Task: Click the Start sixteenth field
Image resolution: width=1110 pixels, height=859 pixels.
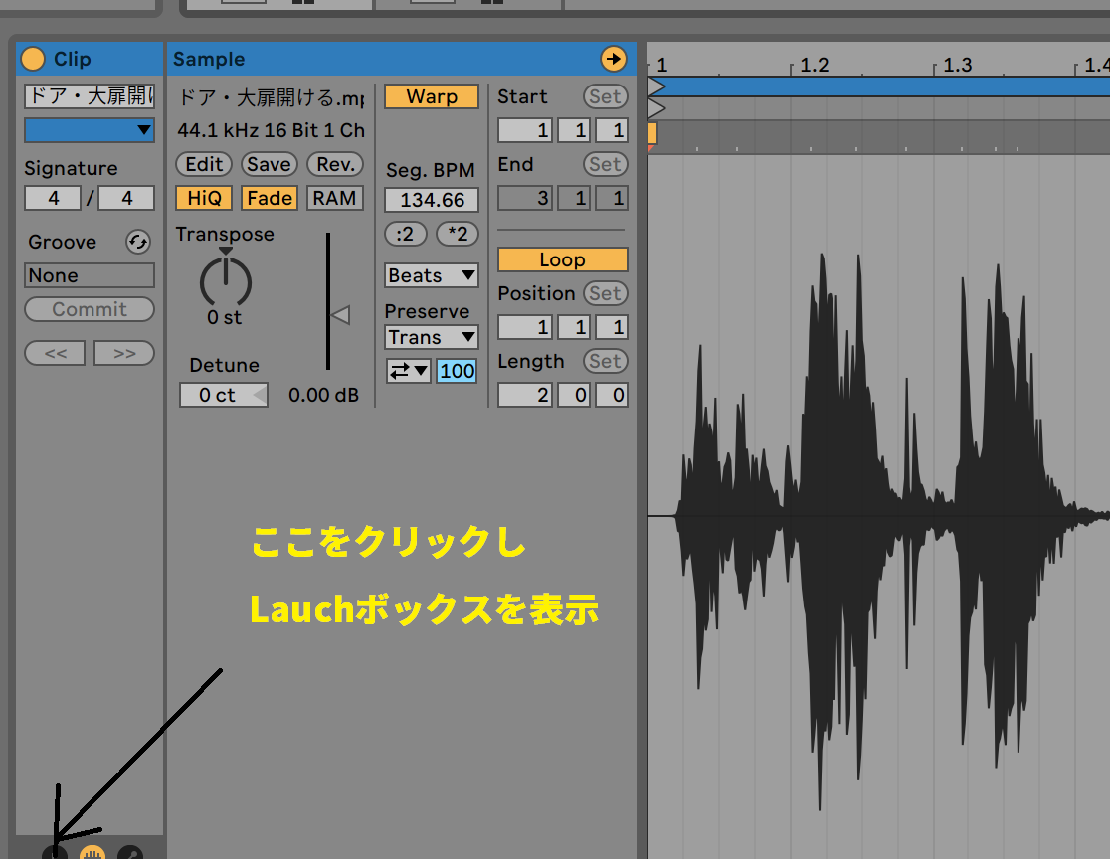Action: pos(612,130)
